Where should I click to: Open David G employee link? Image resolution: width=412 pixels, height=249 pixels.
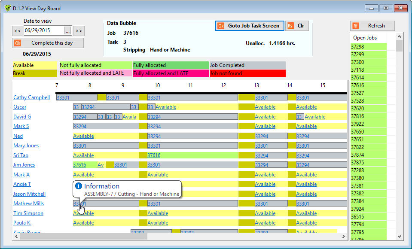tap(22, 117)
